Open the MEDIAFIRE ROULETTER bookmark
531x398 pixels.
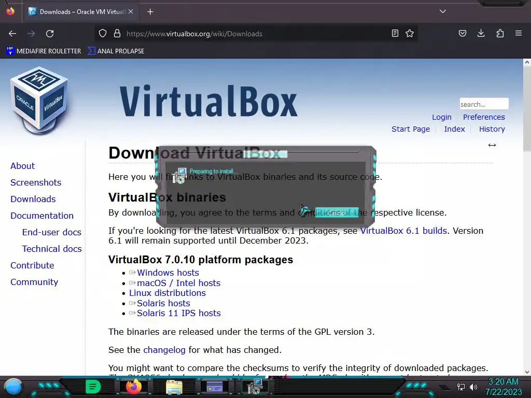[44, 51]
